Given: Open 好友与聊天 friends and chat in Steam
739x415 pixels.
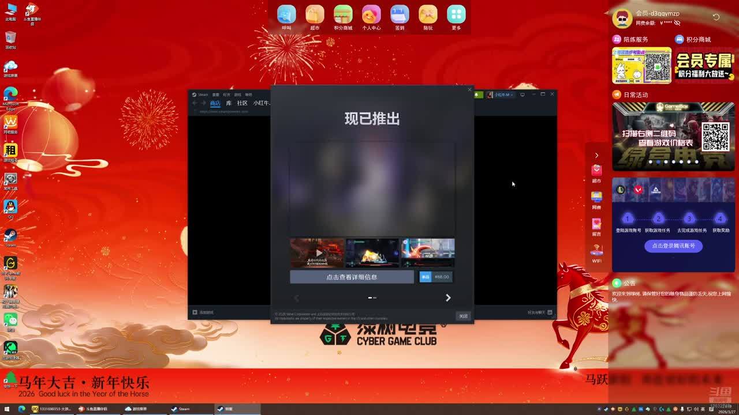Looking at the screenshot, I should pos(540,312).
